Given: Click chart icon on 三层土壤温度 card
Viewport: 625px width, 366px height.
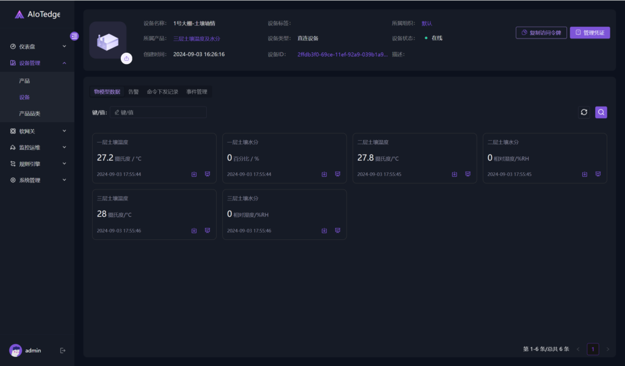Looking at the screenshot, I should [208, 231].
